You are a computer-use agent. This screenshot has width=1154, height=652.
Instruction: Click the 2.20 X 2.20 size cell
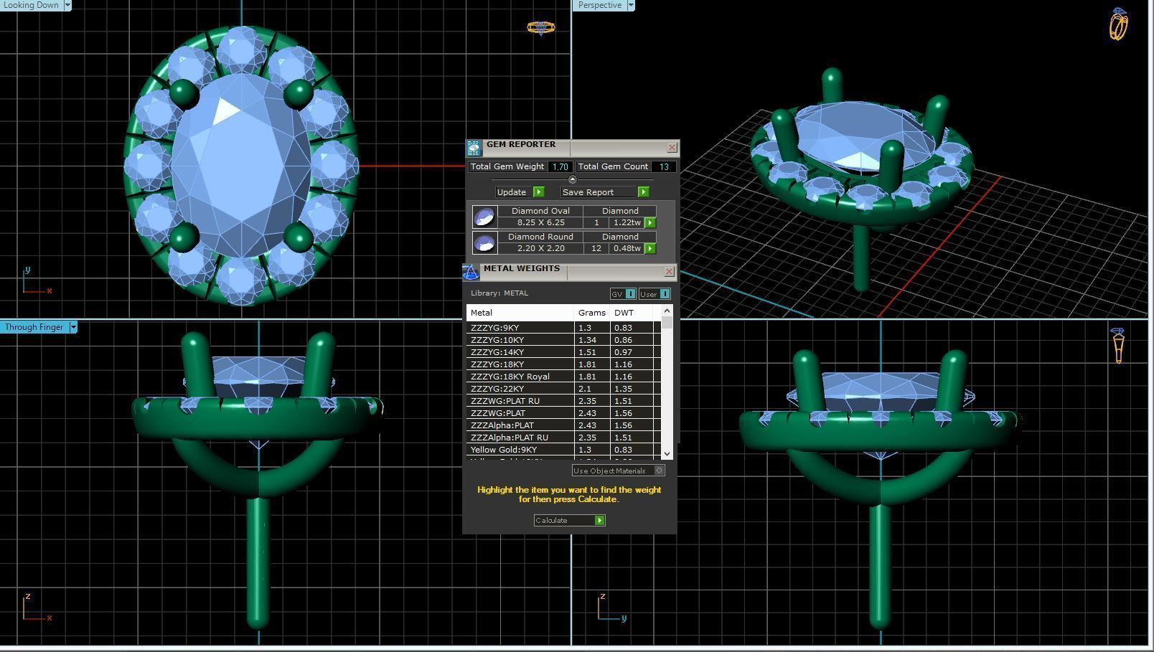coord(540,249)
